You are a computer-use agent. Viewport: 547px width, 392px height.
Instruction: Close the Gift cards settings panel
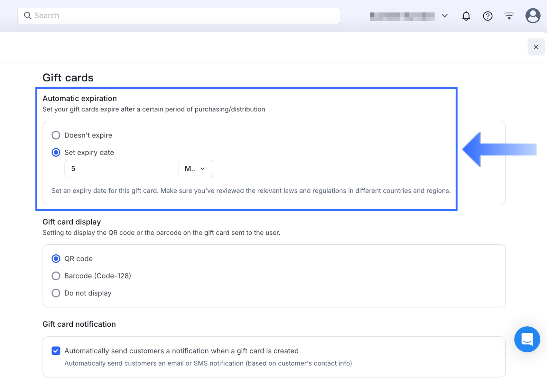(536, 47)
